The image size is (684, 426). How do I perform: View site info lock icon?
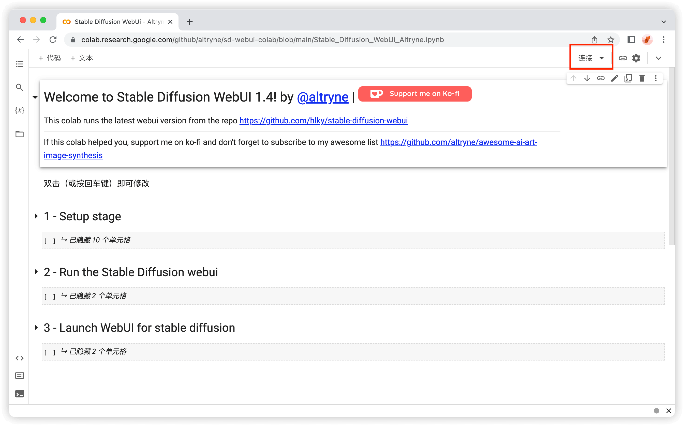tap(73, 40)
